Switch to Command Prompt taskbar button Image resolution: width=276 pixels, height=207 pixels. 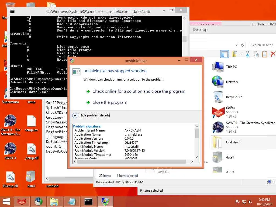[88, 202]
